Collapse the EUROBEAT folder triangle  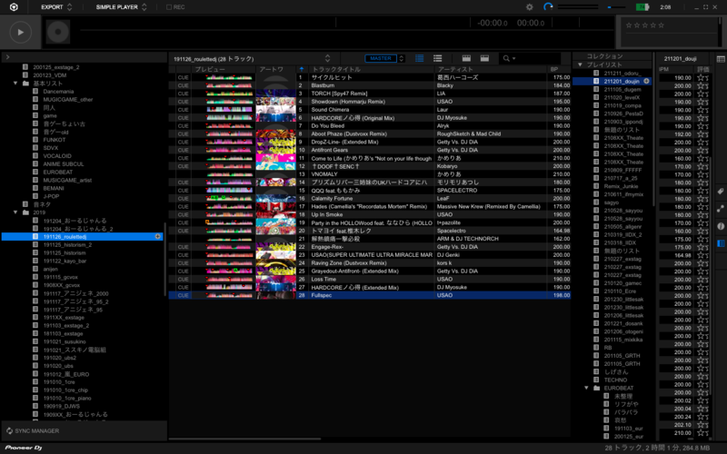(586, 389)
